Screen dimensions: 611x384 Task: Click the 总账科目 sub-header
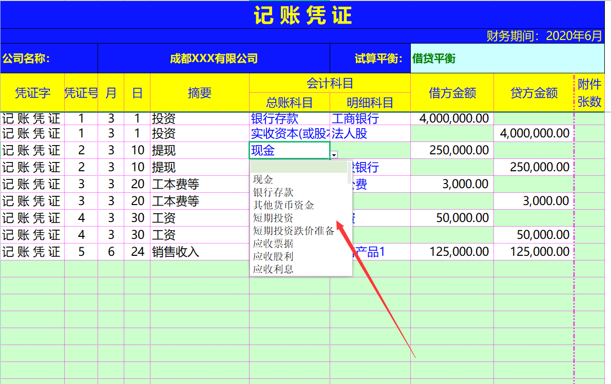[x=290, y=103]
